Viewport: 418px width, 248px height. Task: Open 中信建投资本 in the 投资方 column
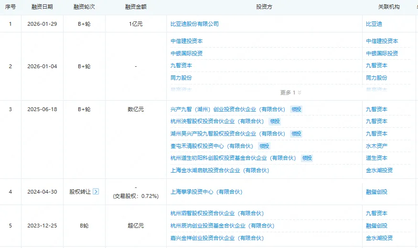pyautogui.click(x=187, y=41)
